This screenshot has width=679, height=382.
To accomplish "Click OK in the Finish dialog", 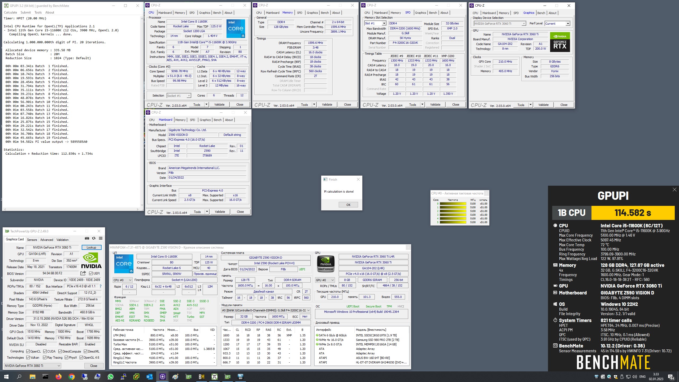I will [348, 205].
